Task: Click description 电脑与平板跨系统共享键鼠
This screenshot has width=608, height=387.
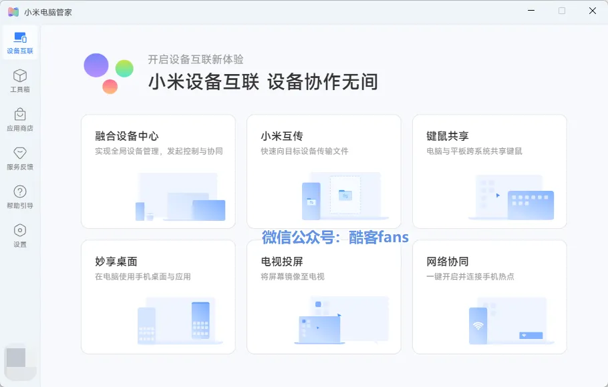Action: click(x=474, y=151)
